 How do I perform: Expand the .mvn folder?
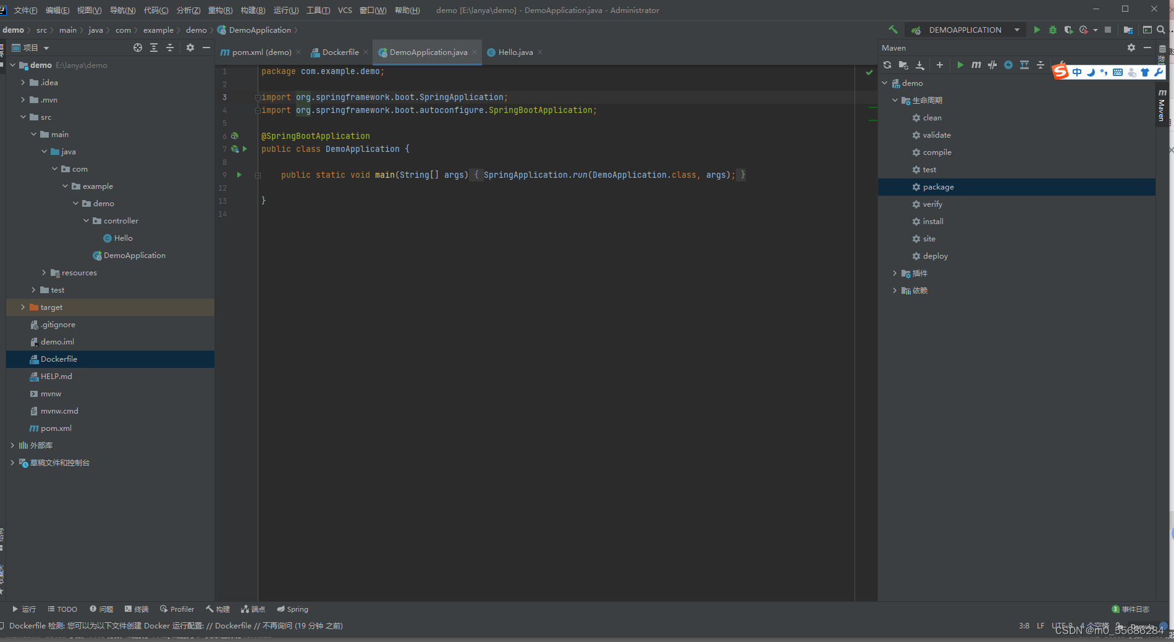coord(23,99)
